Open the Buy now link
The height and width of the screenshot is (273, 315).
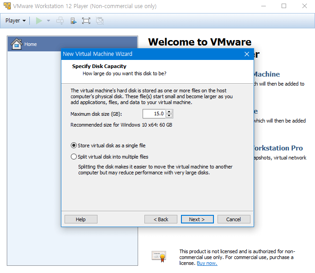pyautogui.click(x=207, y=263)
